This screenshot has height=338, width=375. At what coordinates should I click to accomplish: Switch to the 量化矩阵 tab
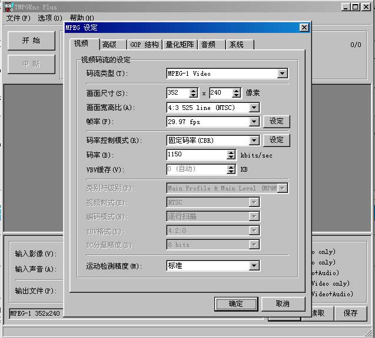180,45
